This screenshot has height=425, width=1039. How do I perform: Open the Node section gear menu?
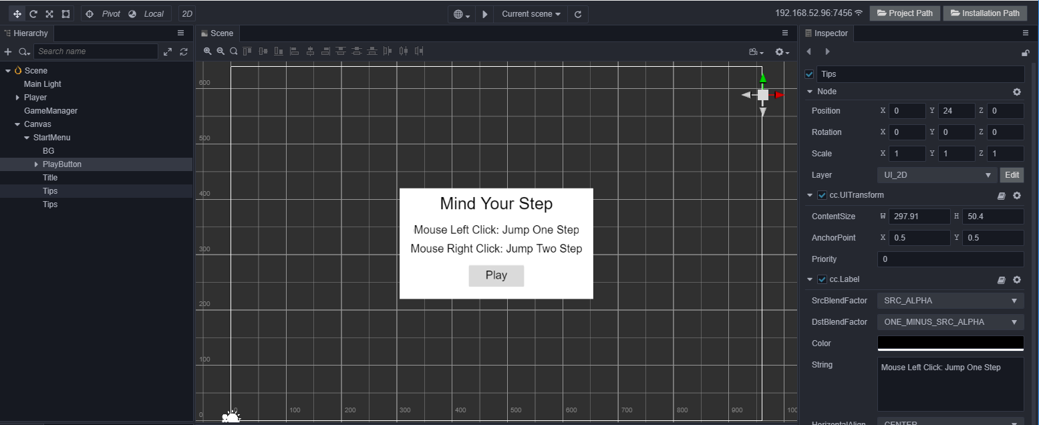tap(1017, 92)
